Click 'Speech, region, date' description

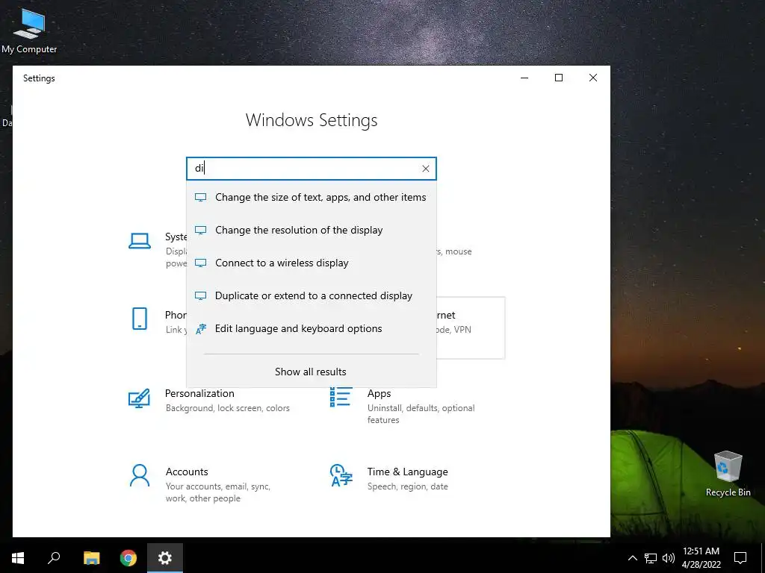(407, 486)
